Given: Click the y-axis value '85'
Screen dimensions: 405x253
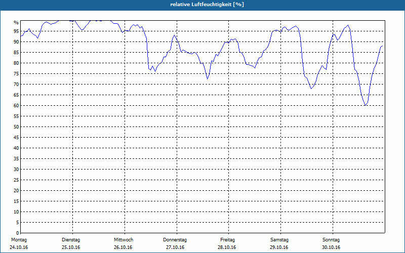Looking at the screenshot, I should point(16,53).
